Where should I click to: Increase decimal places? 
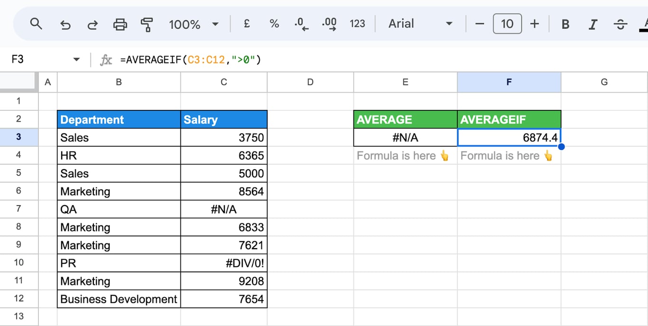pos(329,24)
